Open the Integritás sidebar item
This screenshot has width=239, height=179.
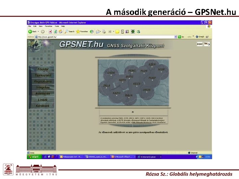(43, 88)
